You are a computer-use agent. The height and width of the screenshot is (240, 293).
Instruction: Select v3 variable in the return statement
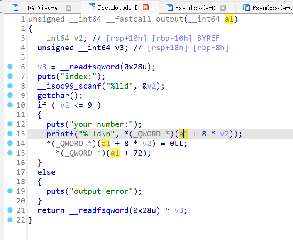point(178,210)
